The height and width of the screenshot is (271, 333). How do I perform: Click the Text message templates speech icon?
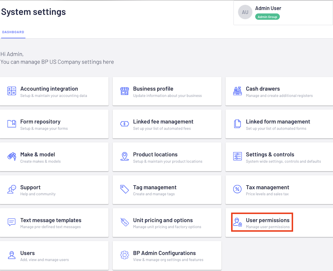coord(12,222)
